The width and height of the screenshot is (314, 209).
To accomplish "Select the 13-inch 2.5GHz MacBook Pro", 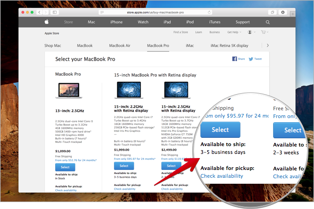I will pyautogui.click(x=65, y=167).
